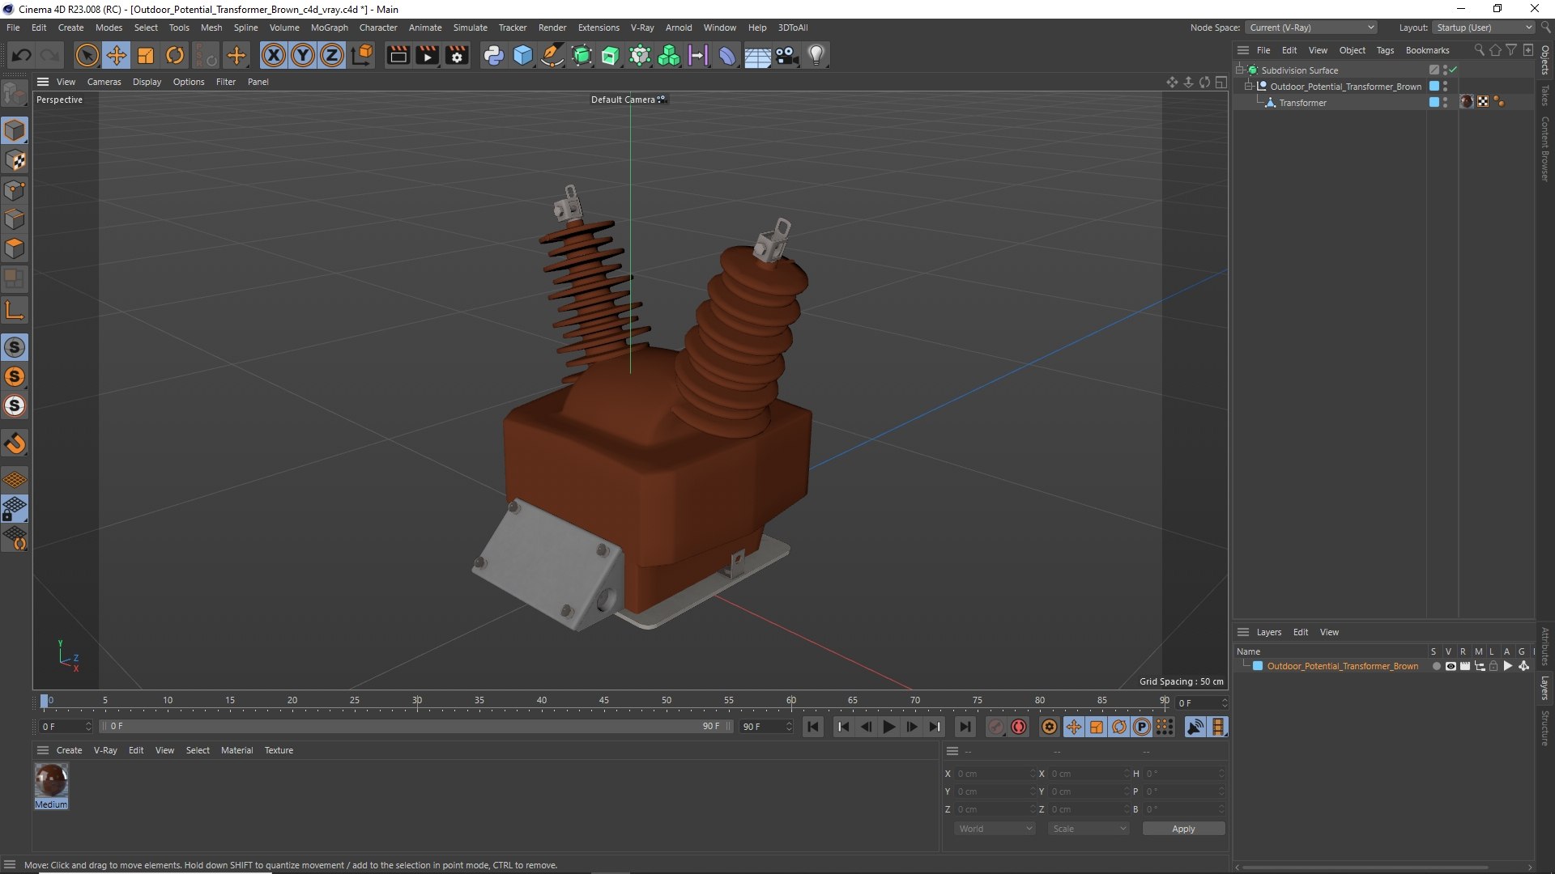
Task: Click the Make Editable icon
Action: click(15, 94)
